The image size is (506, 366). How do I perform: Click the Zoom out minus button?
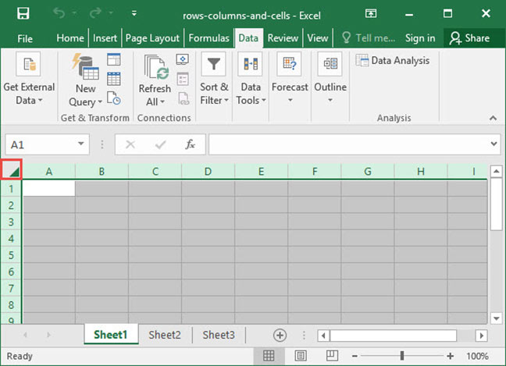point(355,356)
